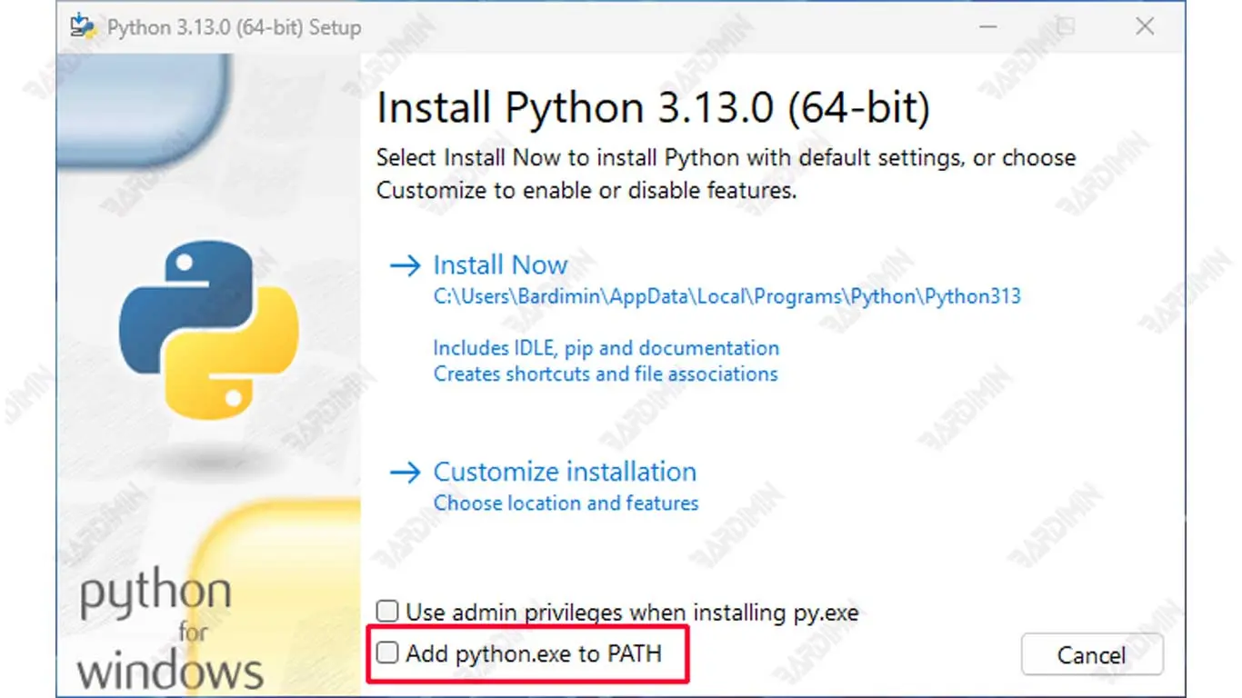Click the 'Python 3.13.0 (64-bit) Setup' title text
The image size is (1242, 698).
tap(234, 27)
